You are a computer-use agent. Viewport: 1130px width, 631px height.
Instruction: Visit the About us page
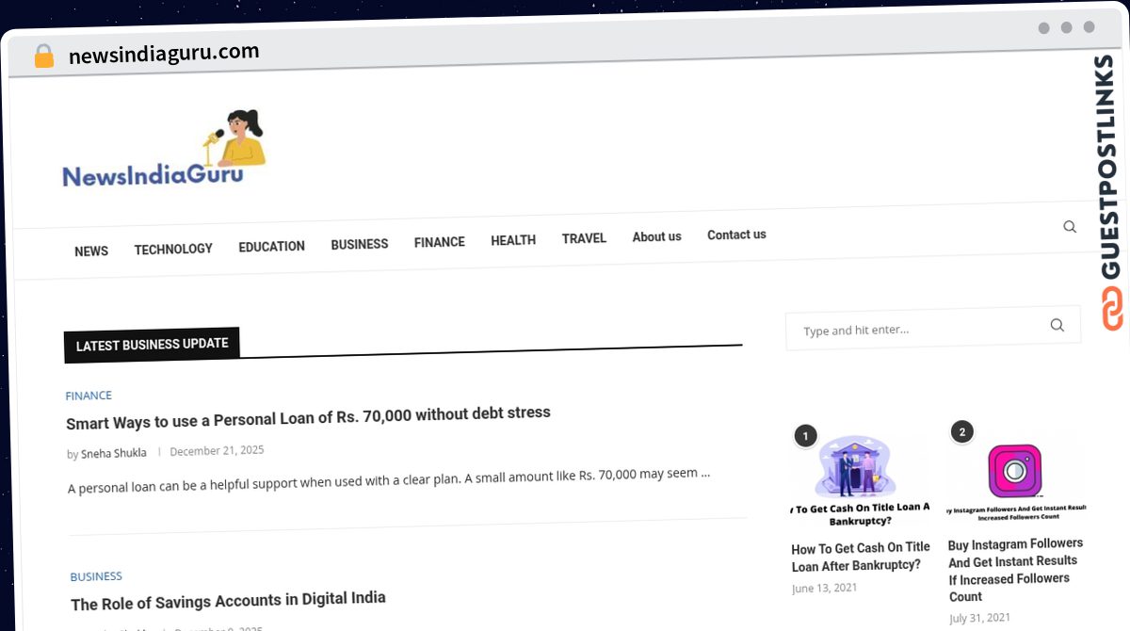pos(656,236)
